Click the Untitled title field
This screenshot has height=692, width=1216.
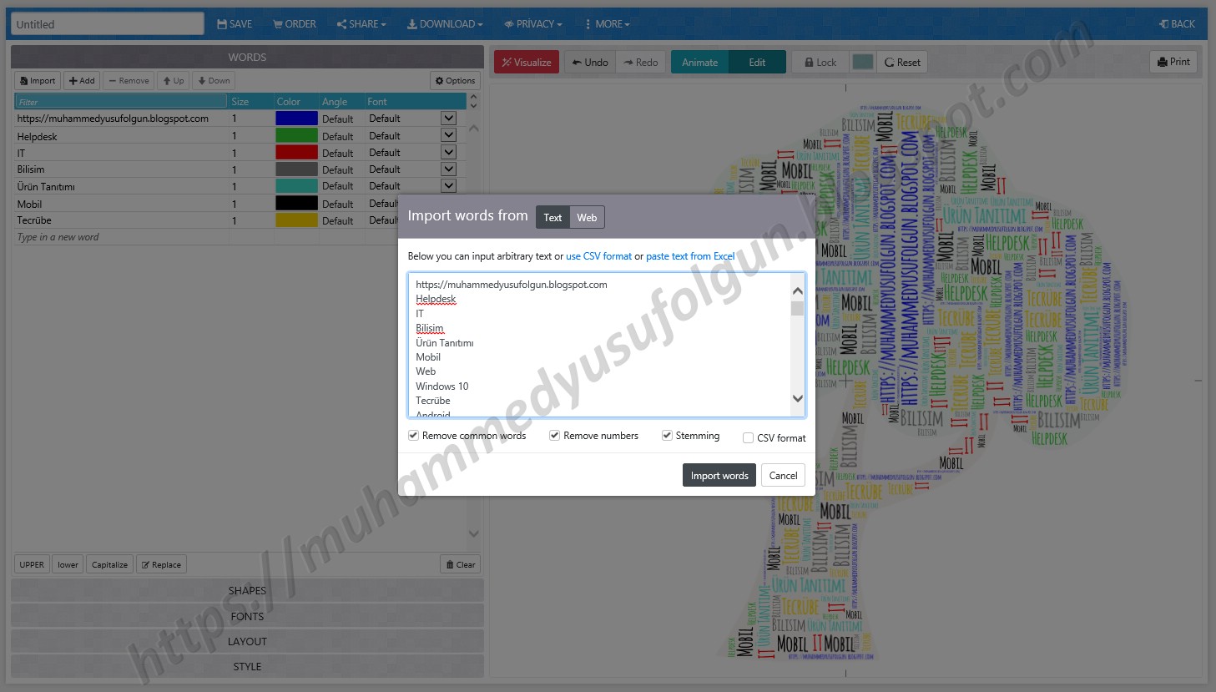tap(108, 24)
